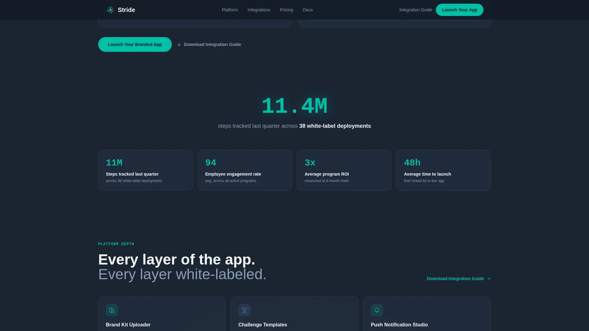This screenshot has height=331, width=589.
Task: Select the 11.4M headline figure
Action: click(294, 106)
